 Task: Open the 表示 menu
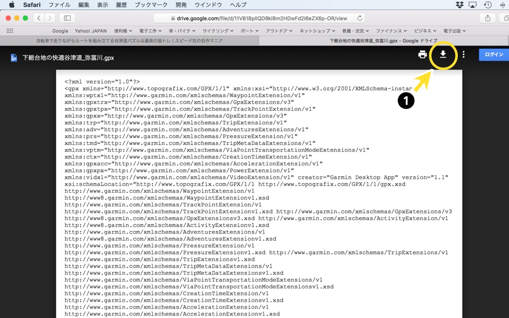coord(102,5)
